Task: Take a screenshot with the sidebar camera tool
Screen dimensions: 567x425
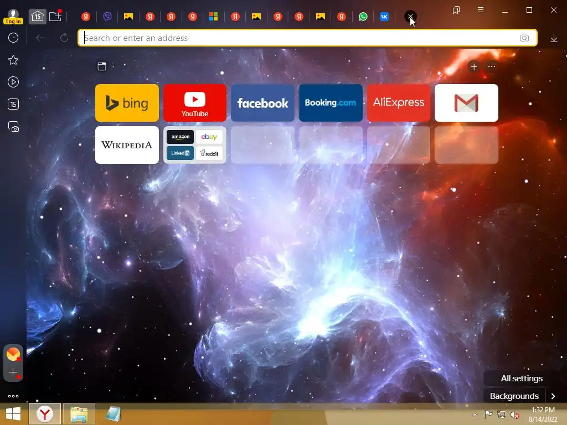Action: click(x=13, y=127)
